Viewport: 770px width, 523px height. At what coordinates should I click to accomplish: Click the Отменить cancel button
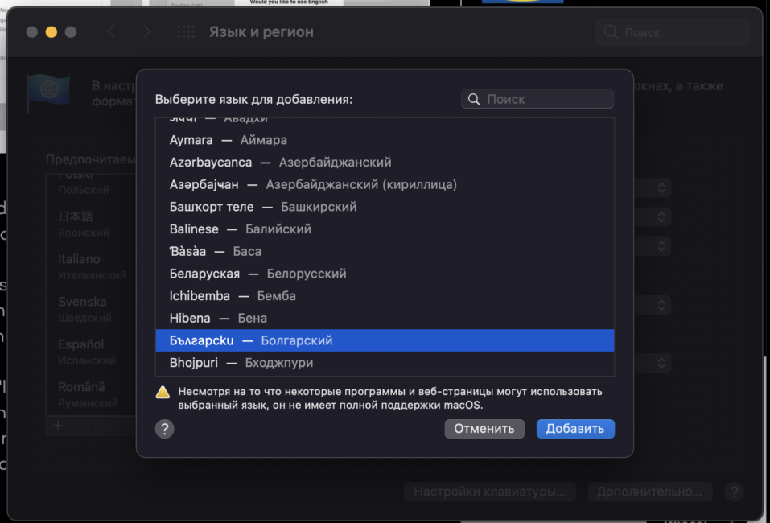(484, 429)
